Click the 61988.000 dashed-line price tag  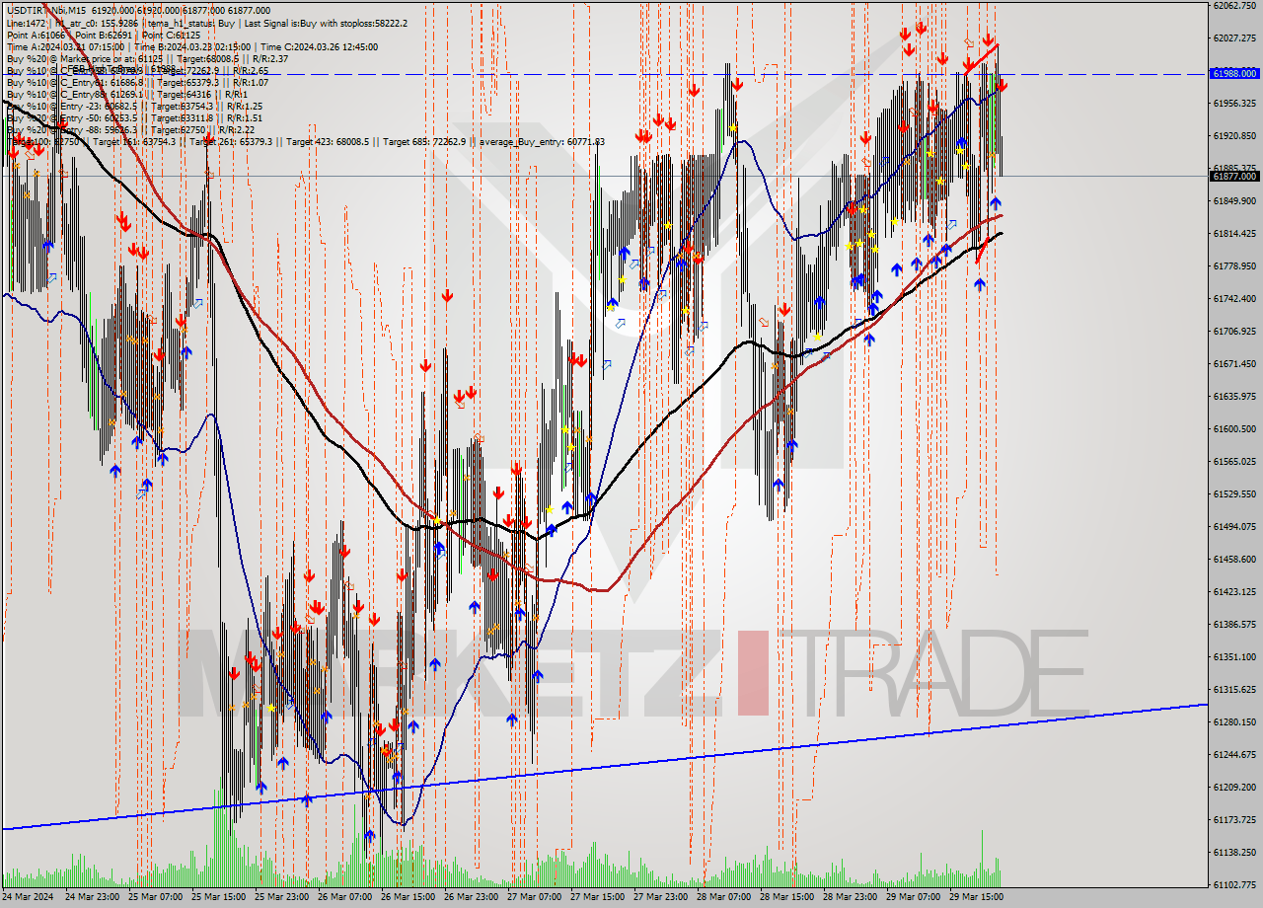(x=1234, y=73)
